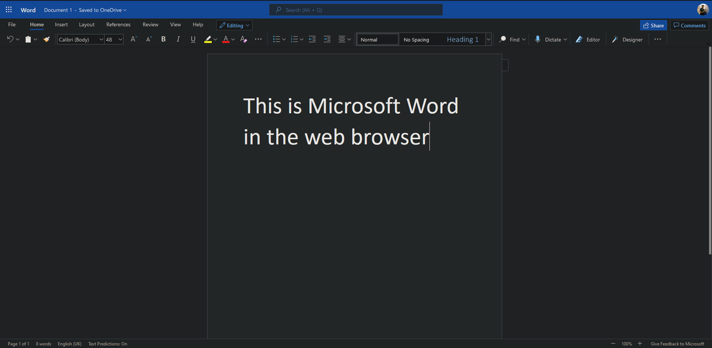Toggle bold formatting
The height and width of the screenshot is (348, 712).
tap(163, 39)
